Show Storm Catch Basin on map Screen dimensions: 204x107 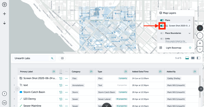tap(60, 92)
